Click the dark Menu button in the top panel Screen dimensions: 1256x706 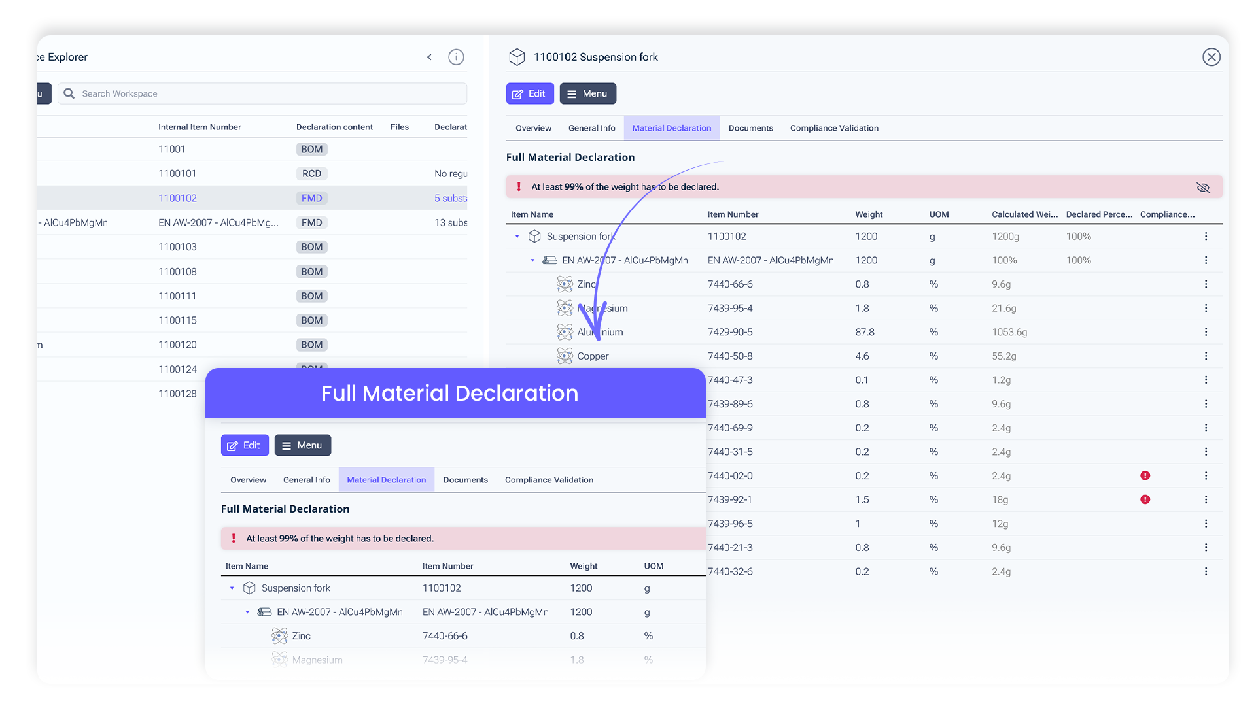point(587,94)
